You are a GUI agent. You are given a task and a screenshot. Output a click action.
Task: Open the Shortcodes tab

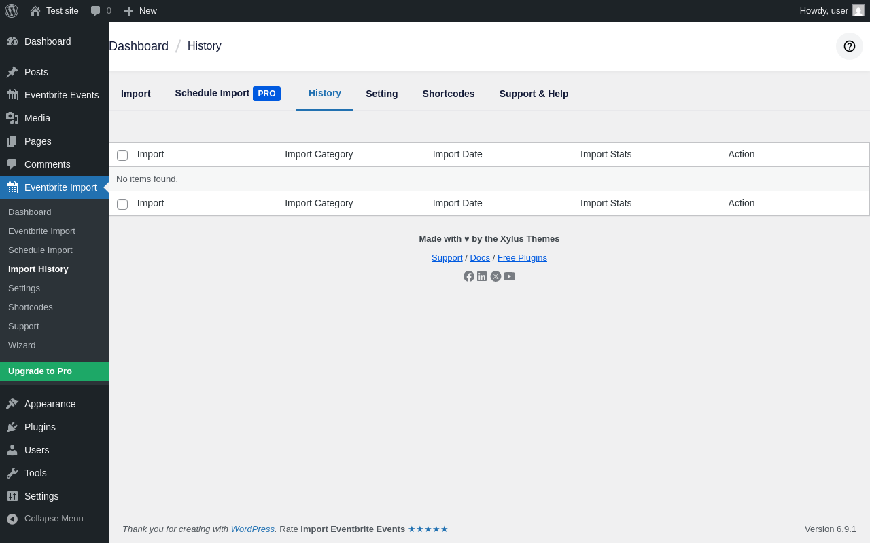(x=449, y=94)
